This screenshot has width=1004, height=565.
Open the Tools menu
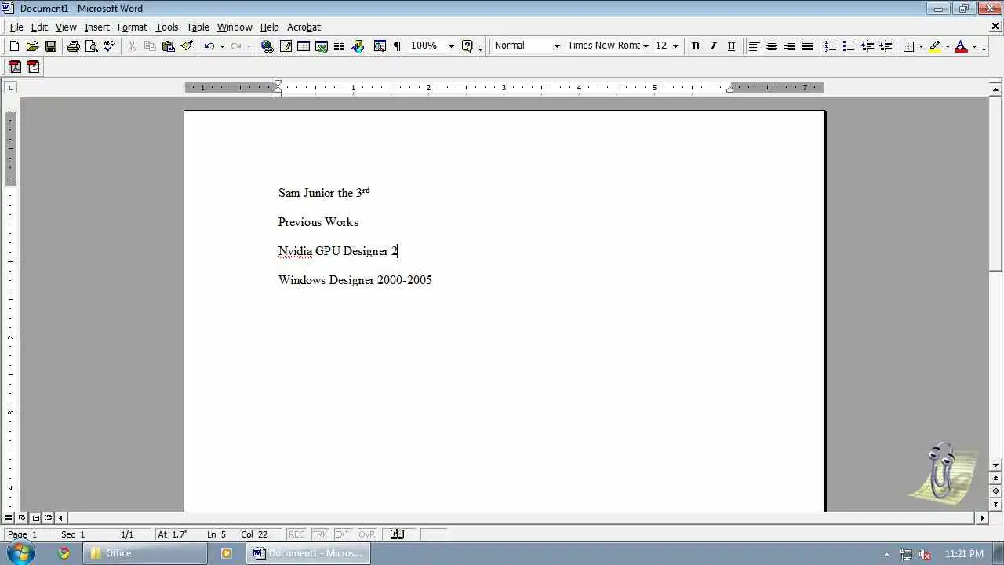167,27
